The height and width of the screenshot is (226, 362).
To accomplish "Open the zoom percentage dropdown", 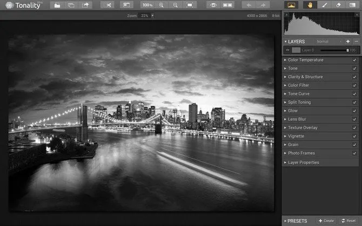I will pyautogui.click(x=152, y=16).
